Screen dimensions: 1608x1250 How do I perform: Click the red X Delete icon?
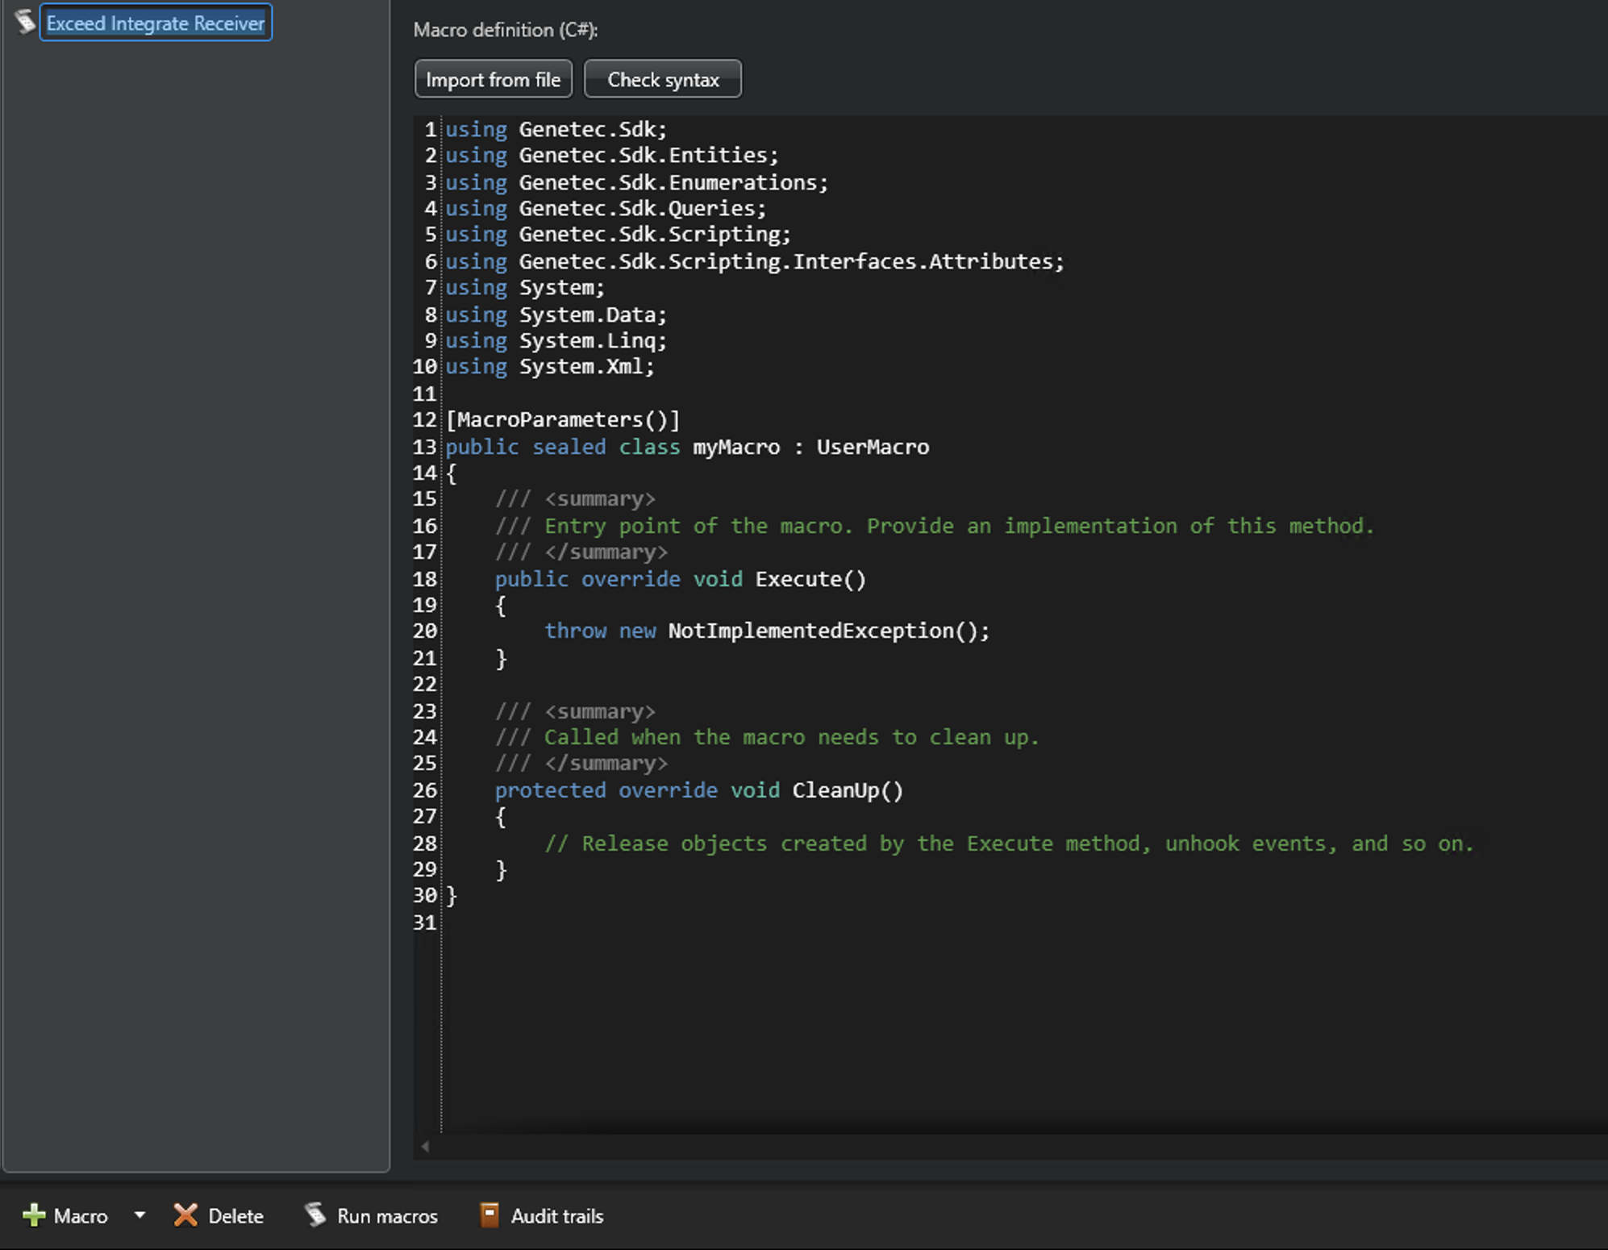(185, 1216)
